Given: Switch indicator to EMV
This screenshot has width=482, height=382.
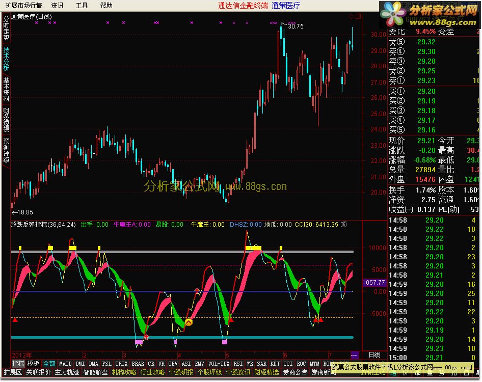Looking at the screenshot, I should 200,364.
